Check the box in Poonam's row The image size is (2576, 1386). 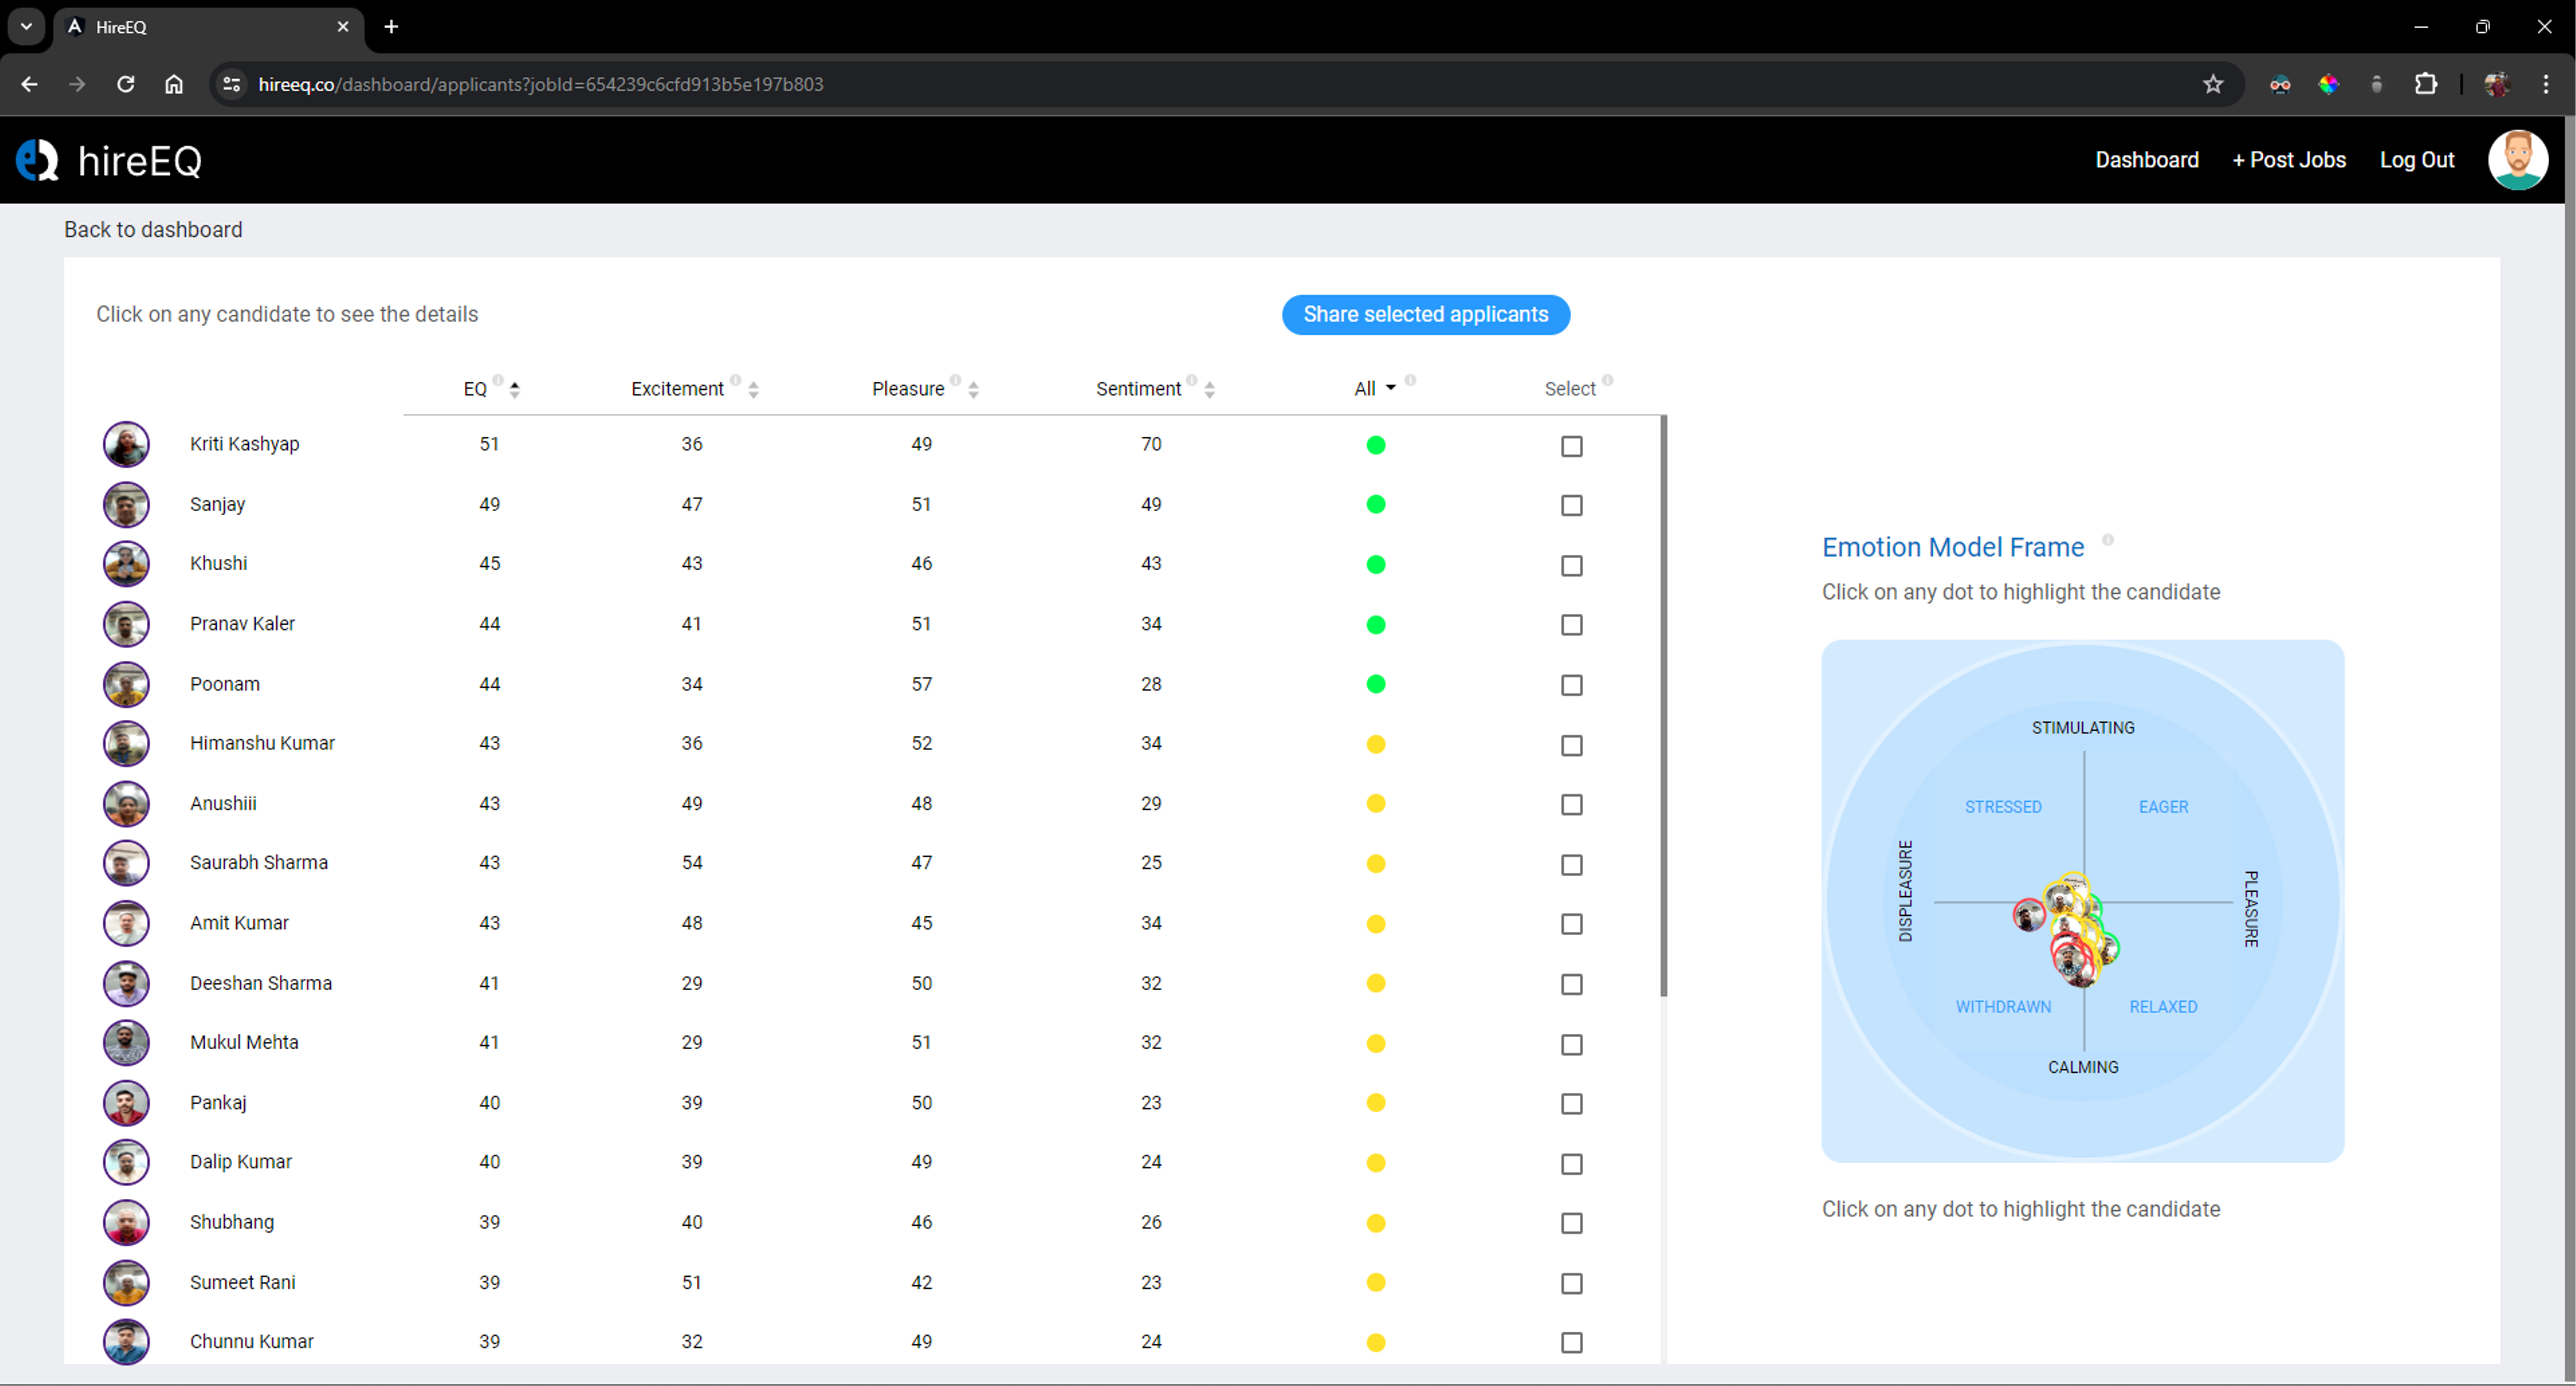click(1572, 685)
